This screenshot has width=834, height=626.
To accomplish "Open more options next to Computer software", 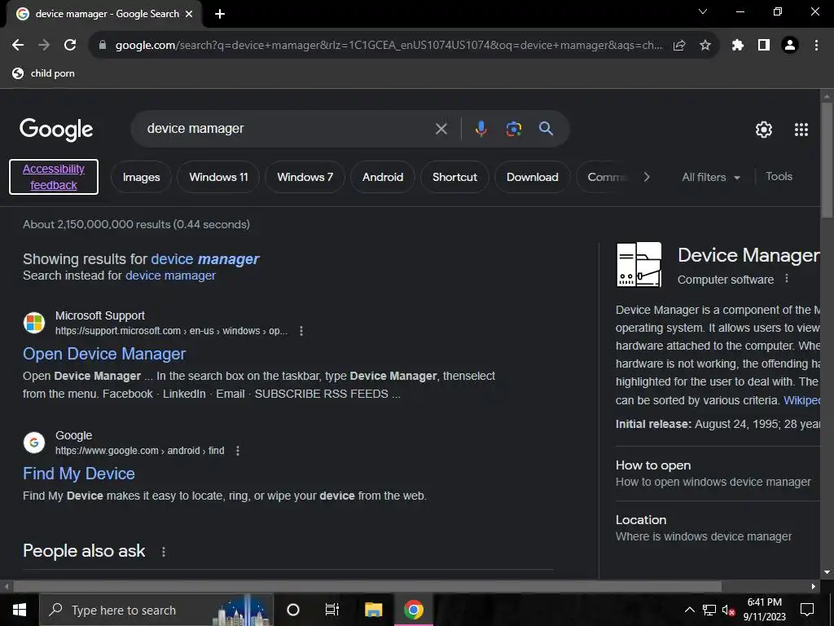I will tap(787, 279).
